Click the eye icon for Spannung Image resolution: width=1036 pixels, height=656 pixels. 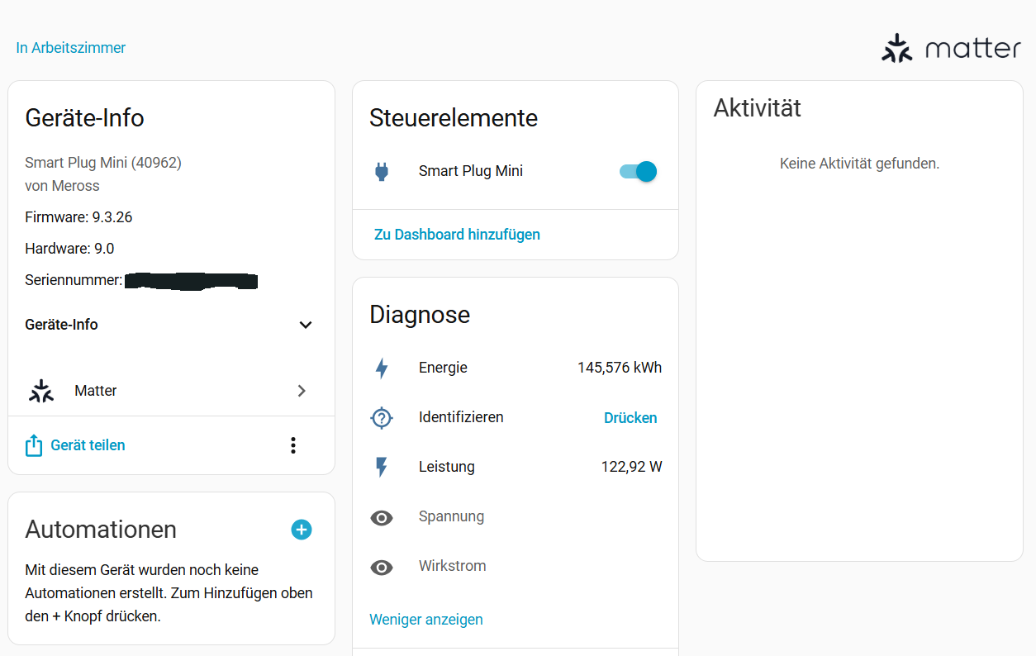(381, 518)
